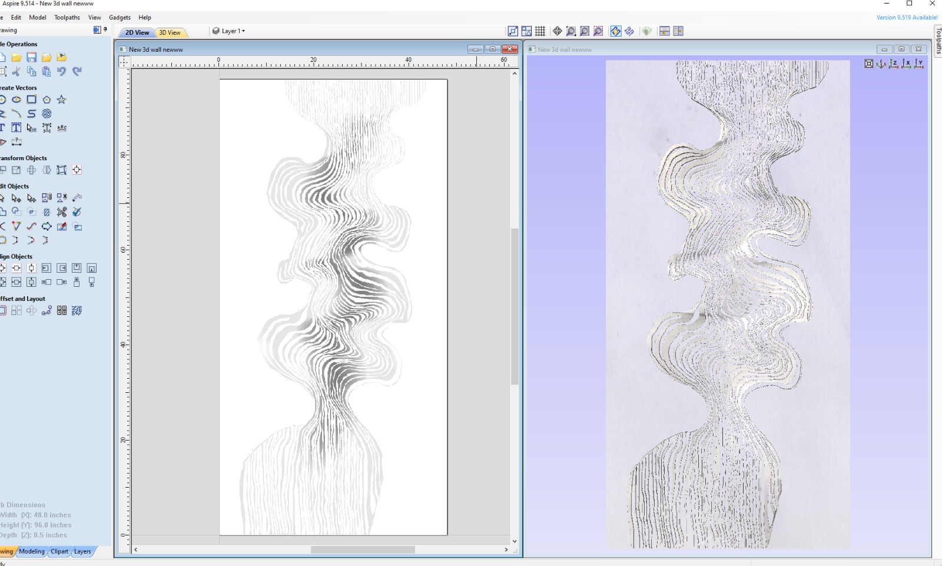Click the 2D view vertical scrollbar thumb
942x566 pixels.
(x=515, y=306)
